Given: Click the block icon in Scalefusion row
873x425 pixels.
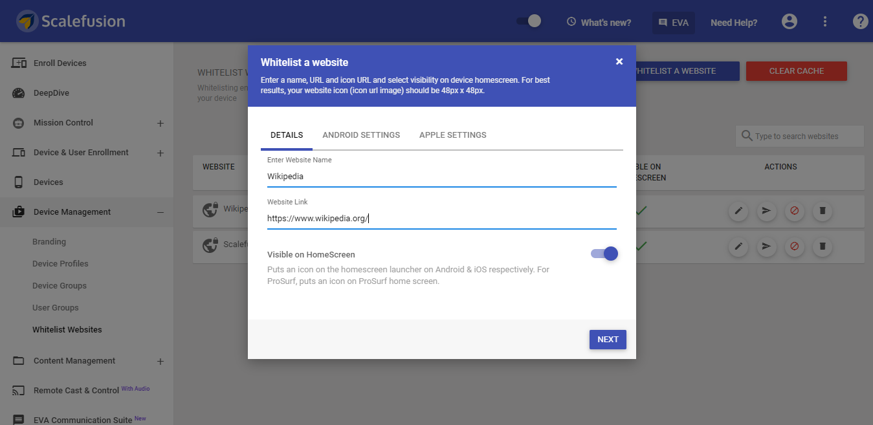Looking at the screenshot, I should 795,246.
